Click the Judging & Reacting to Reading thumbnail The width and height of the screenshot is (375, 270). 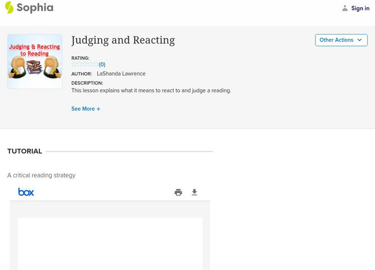(35, 61)
